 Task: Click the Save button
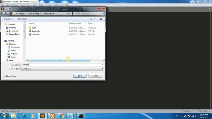[79, 76]
